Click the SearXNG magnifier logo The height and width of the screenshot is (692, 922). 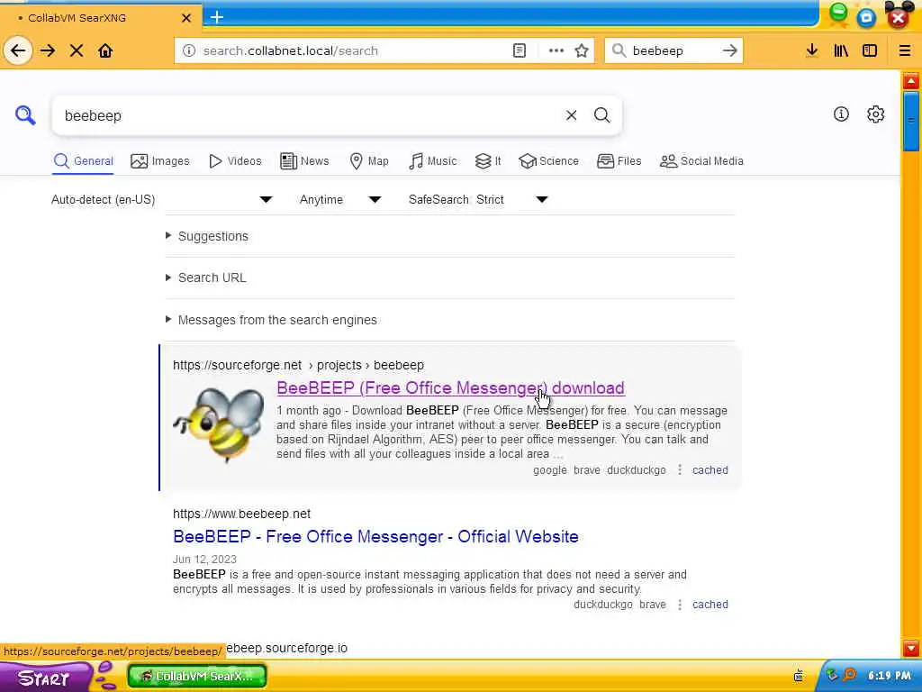(25, 115)
